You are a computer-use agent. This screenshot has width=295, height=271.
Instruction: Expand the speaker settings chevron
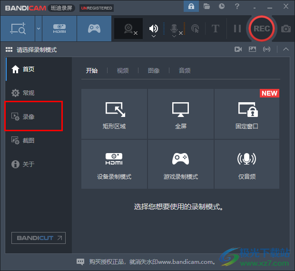point(154,36)
